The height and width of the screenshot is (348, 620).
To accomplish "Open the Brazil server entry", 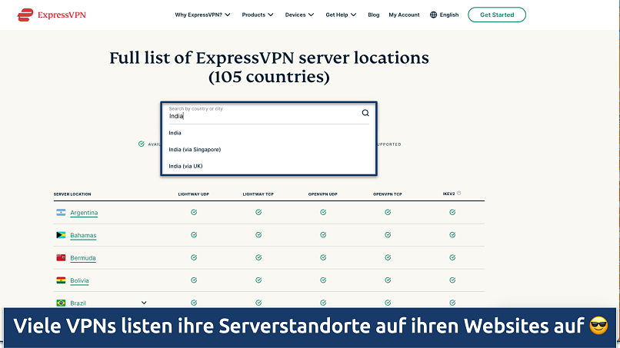I will [78, 303].
